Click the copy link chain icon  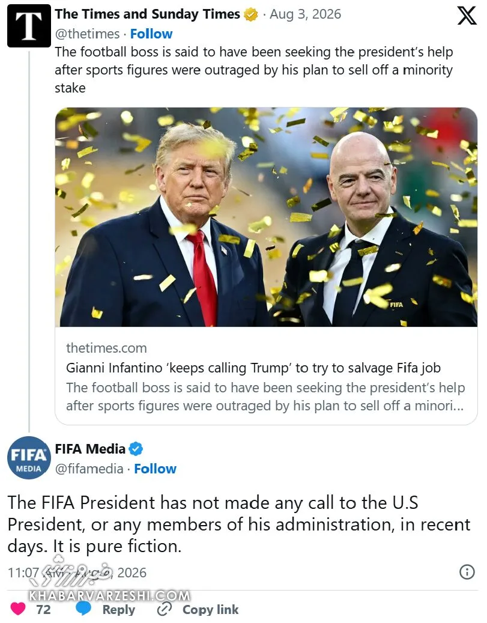coord(165,609)
